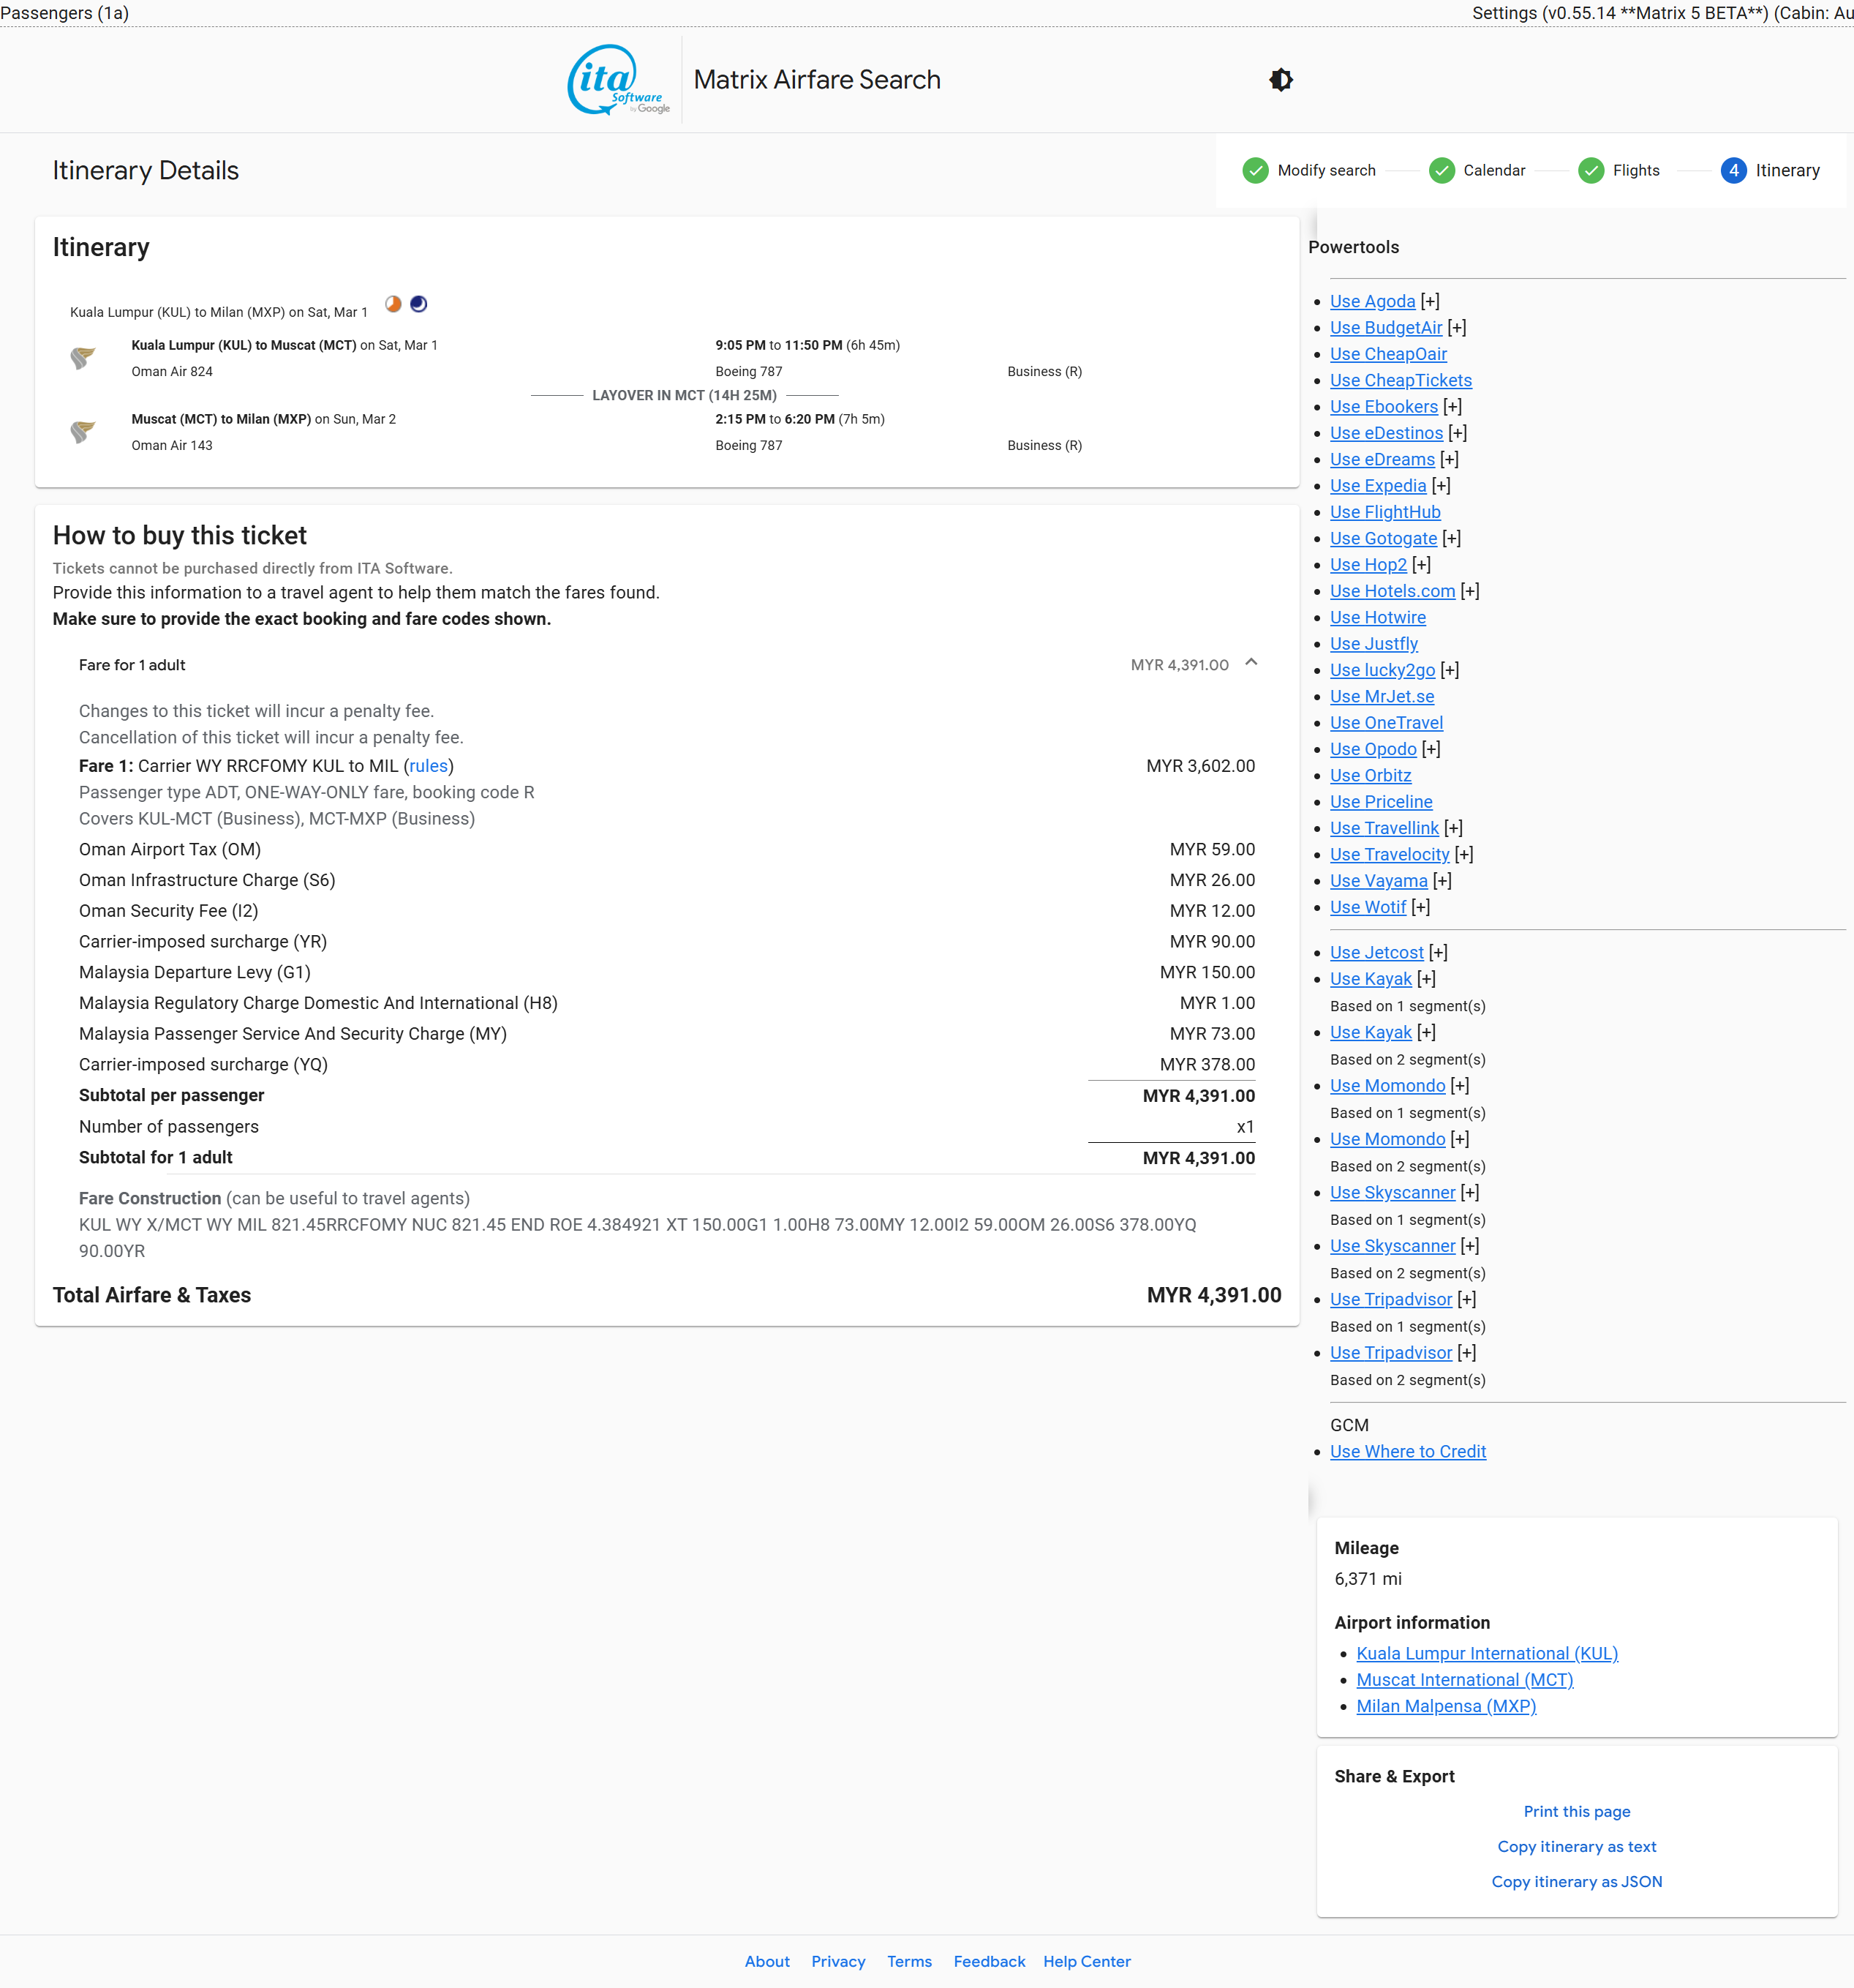This screenshot has width=1854, height=1988.
Task: Open Use Justfly link
Action: point(1374,644)
